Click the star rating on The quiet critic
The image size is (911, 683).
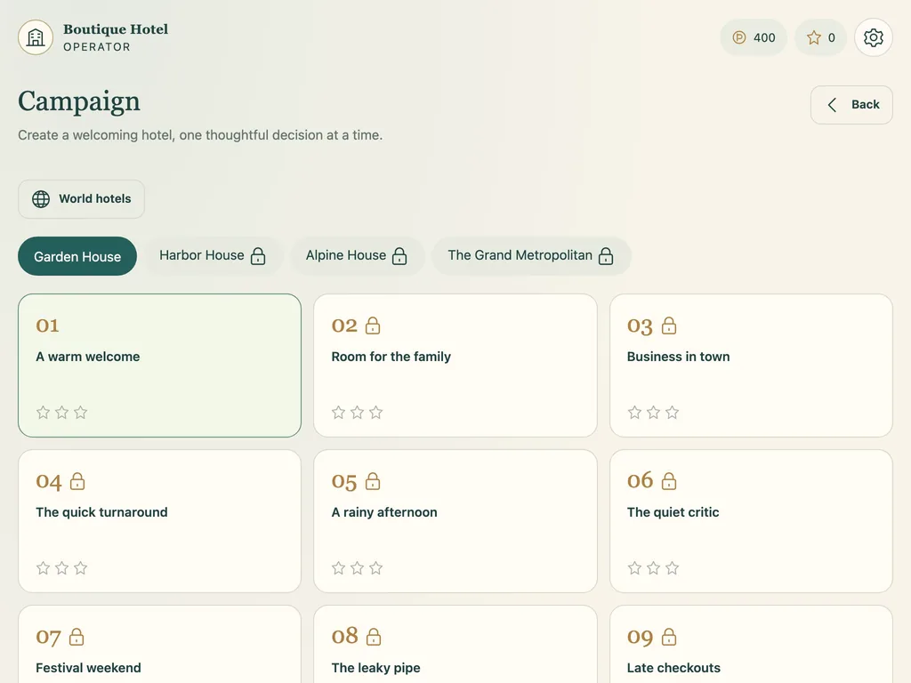tap(653, 568)
